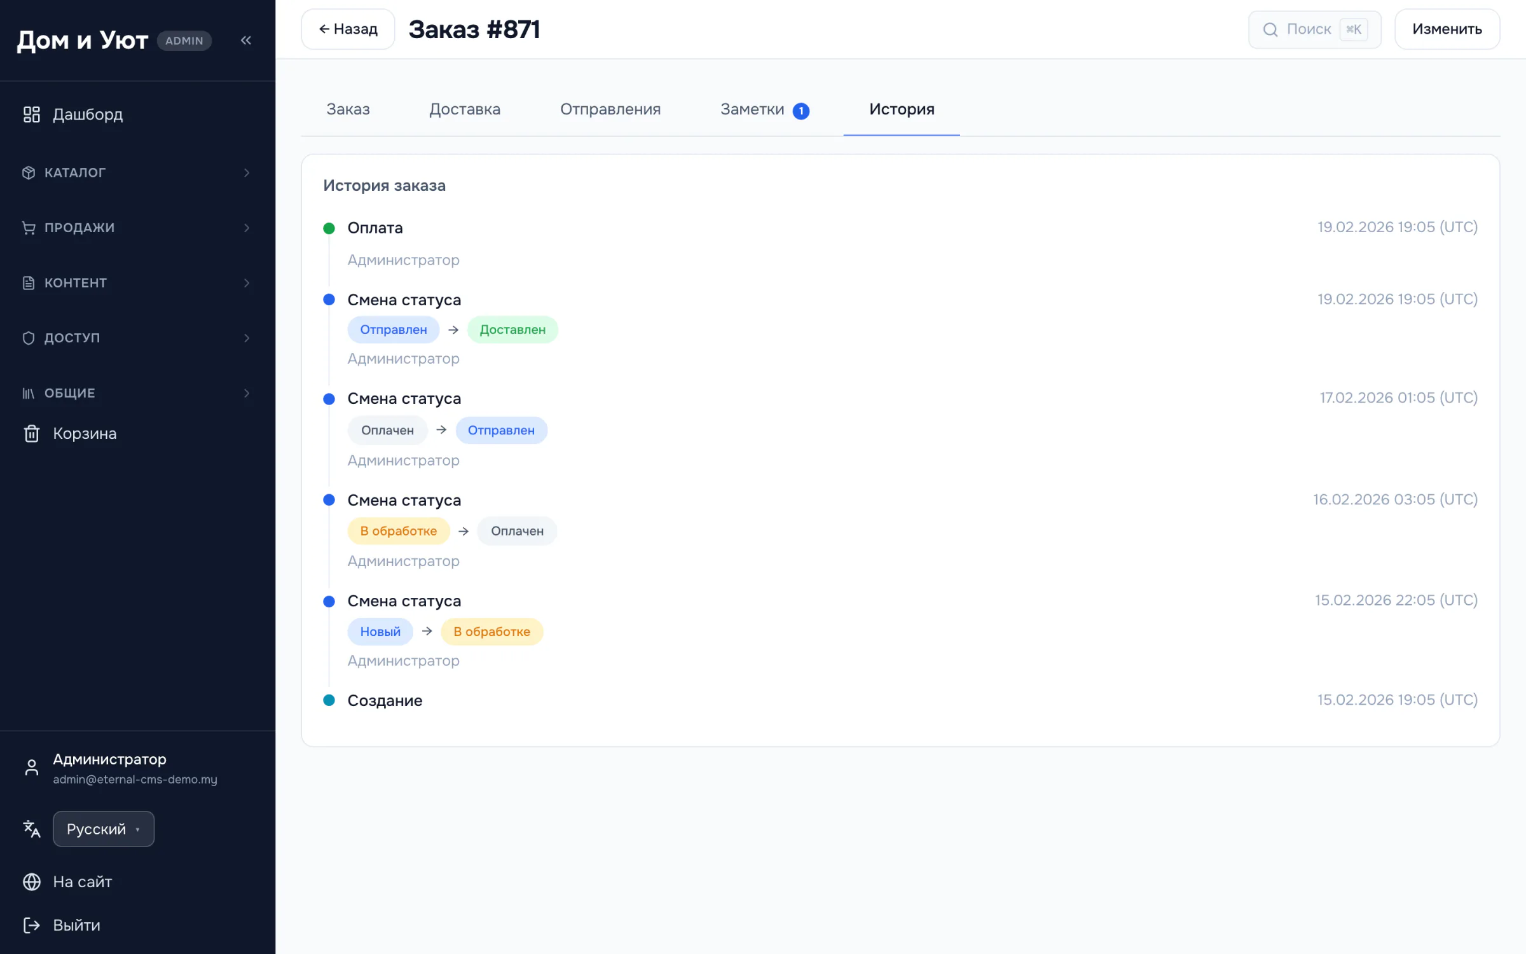Click the globe icon for На сайт
Image resolution: width=1526 pixels, height=954 pixels.
[31, 881]
